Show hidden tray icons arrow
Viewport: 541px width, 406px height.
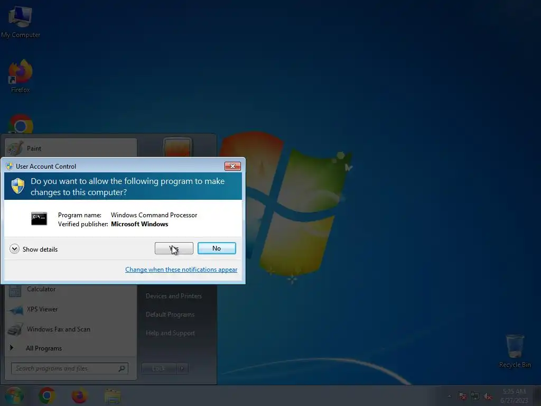449,396
